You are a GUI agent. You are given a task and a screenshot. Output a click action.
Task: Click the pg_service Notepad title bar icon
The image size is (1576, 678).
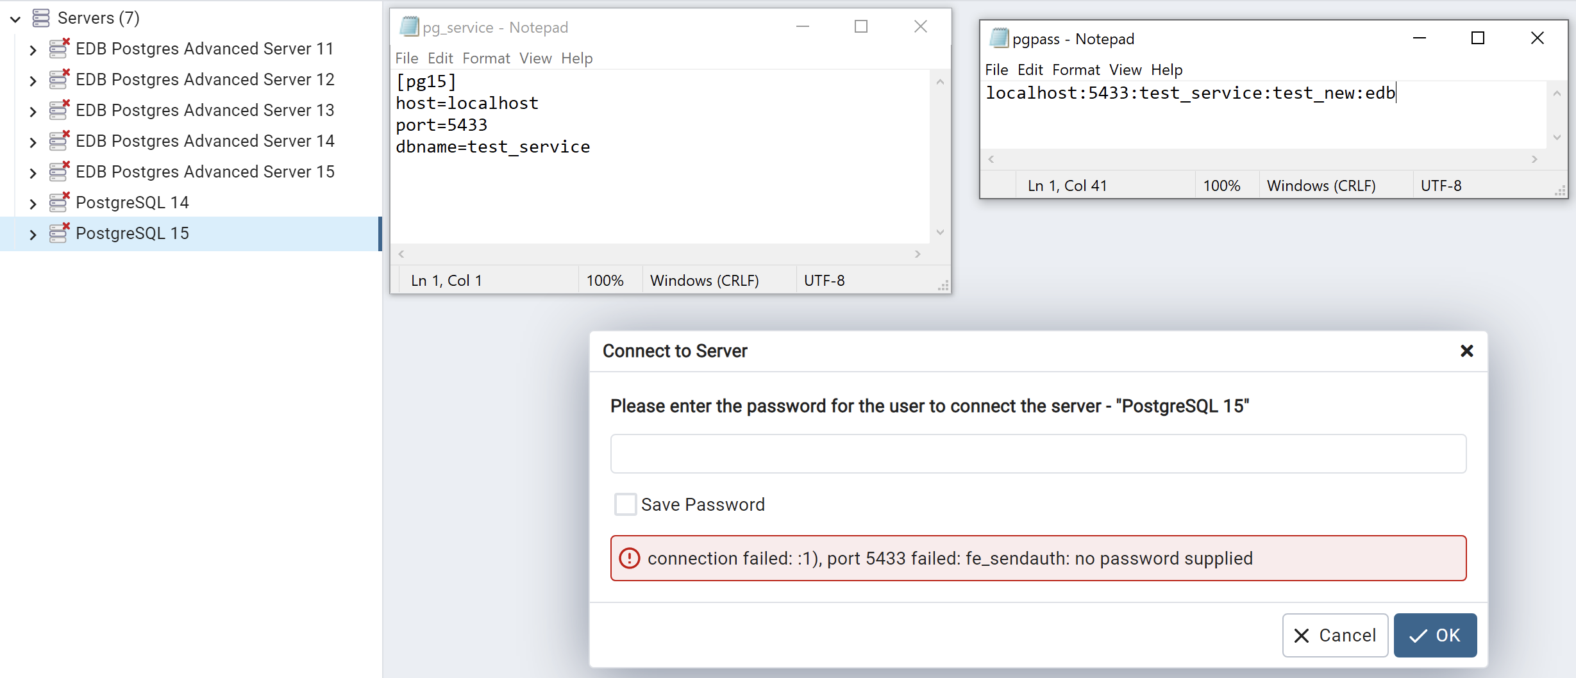pyautogui.click(x=408, y=27)
